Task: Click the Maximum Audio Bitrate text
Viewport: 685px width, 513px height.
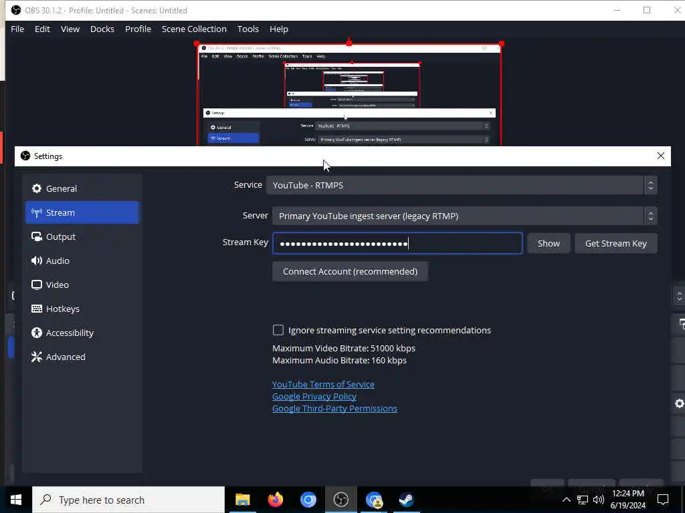Action: click(x=339, y=360)
